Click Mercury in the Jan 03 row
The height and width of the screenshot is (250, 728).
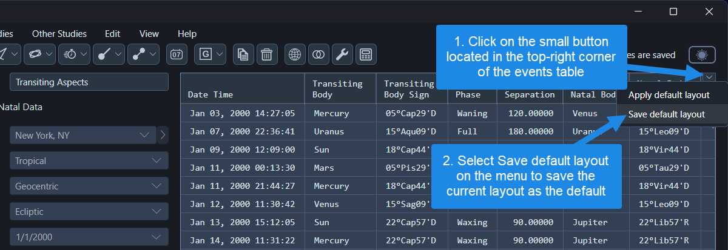tap(340, 113)
